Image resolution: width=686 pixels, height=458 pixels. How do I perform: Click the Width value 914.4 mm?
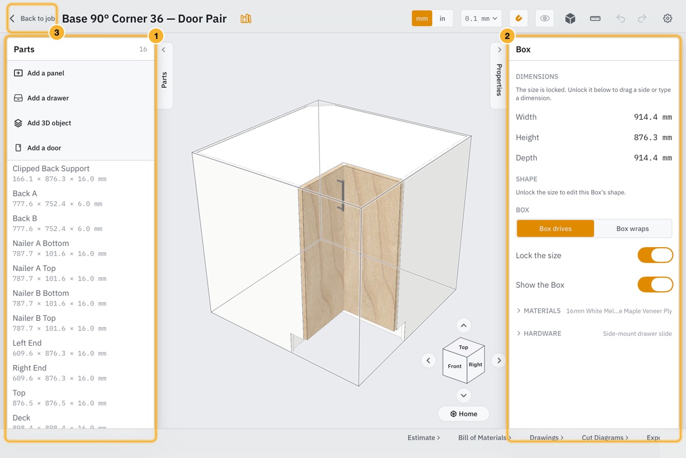point(653,117)
